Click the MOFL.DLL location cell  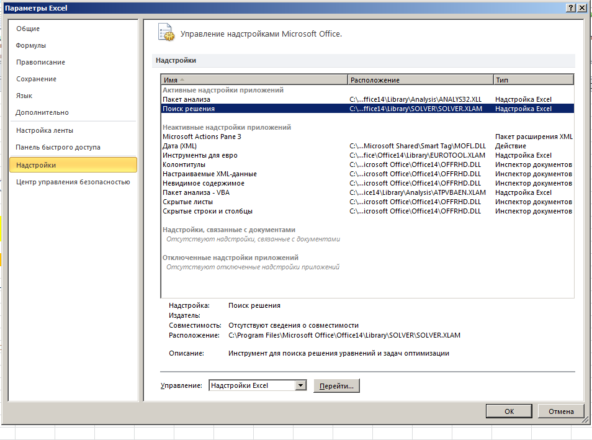(418, 146)
